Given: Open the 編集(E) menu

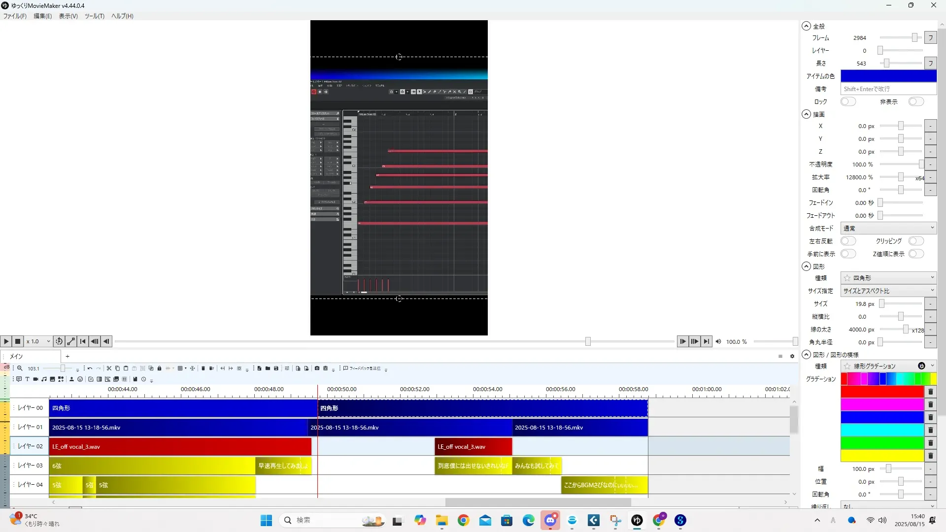Looking at the screenshot, I should click(42, 16).
